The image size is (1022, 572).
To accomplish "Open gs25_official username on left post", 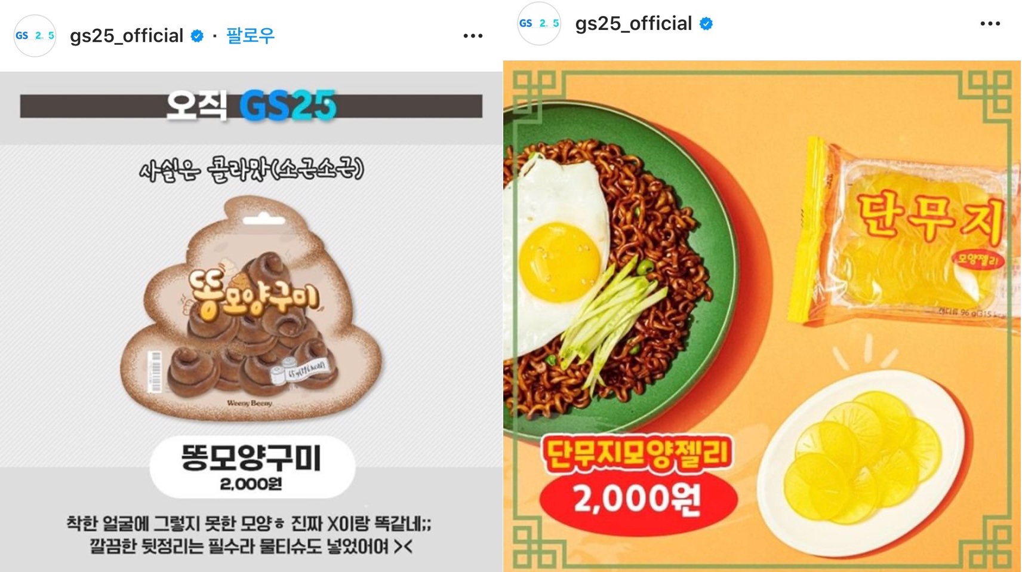I will coord(127,36).
